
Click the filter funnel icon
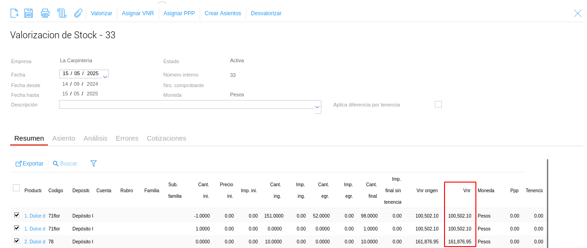(94, 164)
